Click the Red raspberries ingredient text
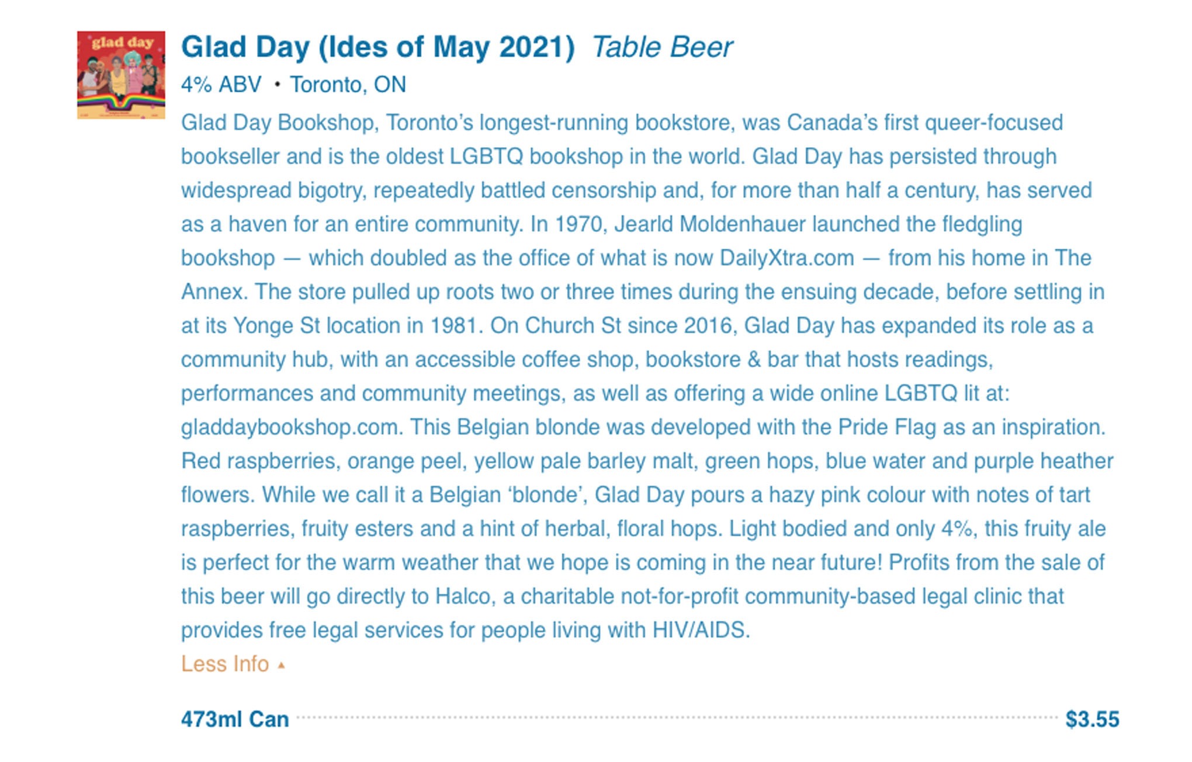 pos(260,461)
